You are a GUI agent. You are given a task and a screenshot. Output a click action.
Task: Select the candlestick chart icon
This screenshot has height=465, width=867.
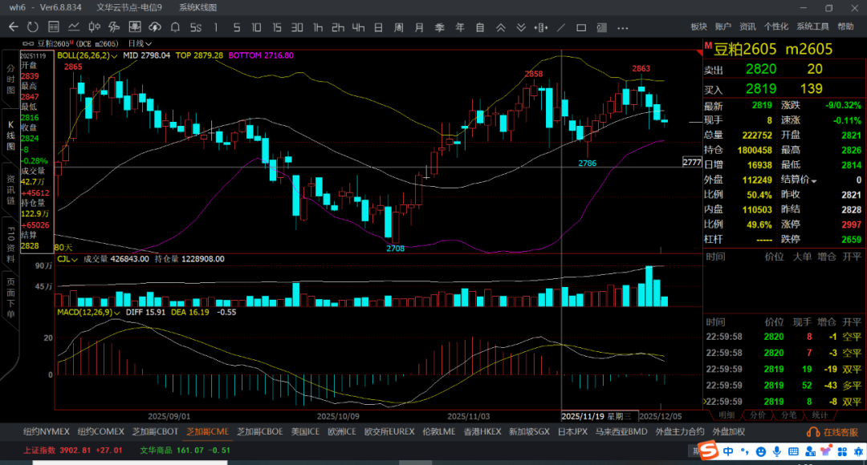click(94, 27)
